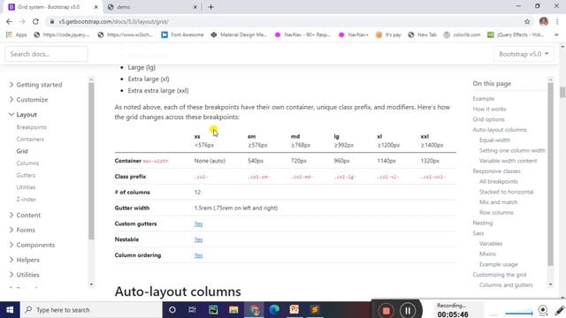
Task: Open File Explorer from the taskbar
Action: [x=233, y=310]
